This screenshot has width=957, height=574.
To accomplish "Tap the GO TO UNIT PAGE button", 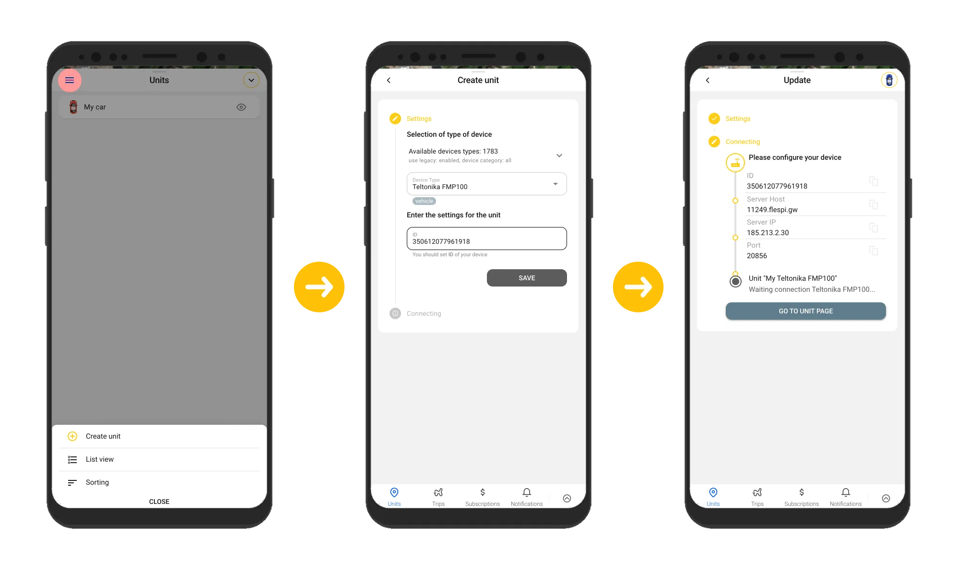I will (x=805, y=311).
